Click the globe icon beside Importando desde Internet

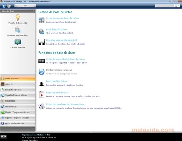click(x=3, y=95)
